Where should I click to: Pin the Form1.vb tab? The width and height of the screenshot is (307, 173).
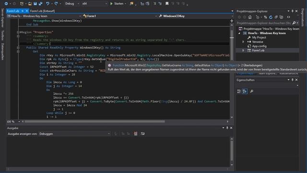click(x=23, y=11)
